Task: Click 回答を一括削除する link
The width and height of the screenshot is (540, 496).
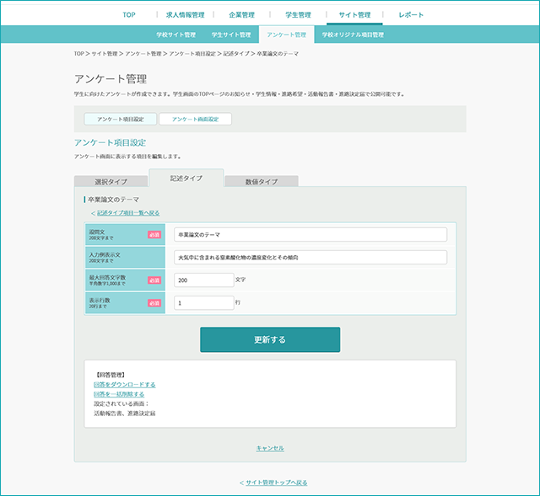Action: pos(119,394)
